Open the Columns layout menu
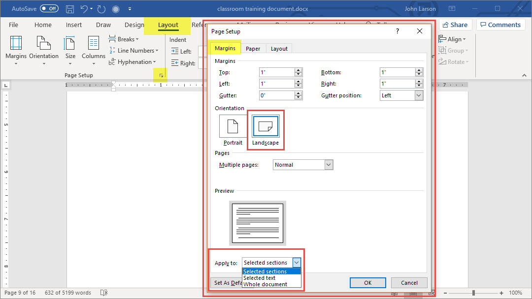The height and width of the screenshot is (299, 532). pos(94,48)
